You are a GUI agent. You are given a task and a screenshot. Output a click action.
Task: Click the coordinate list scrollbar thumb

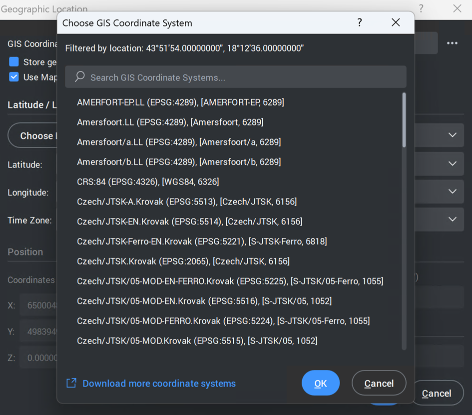coord(404,120)
